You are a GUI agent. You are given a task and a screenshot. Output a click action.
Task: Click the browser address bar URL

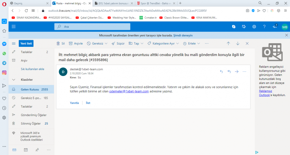coord(127,11)
